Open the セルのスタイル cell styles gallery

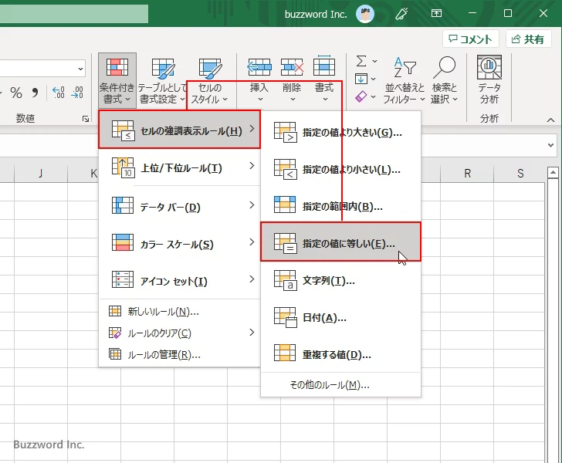pyautogui.click(x=210, y=80)
